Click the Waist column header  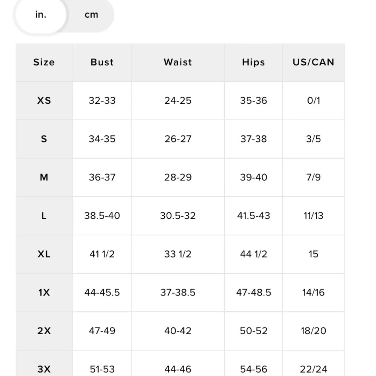coord(178,62)
